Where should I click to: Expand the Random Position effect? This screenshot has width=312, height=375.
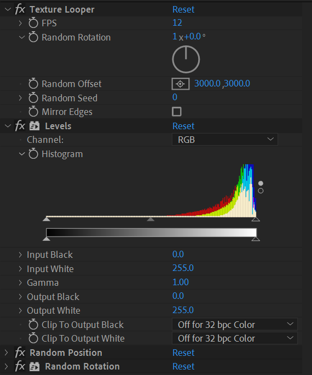7,353
